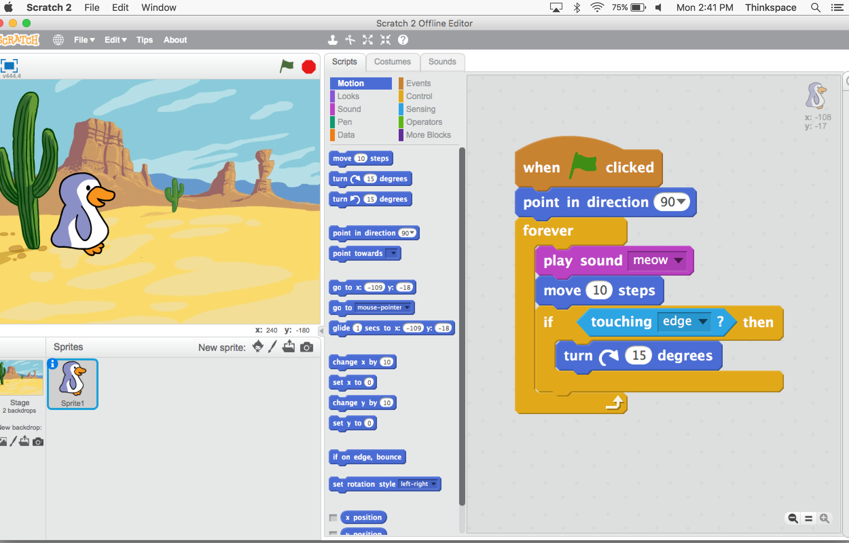Click the About button in toolbar
This screenshot has width=849, height=543.
(x=173, y=40)
